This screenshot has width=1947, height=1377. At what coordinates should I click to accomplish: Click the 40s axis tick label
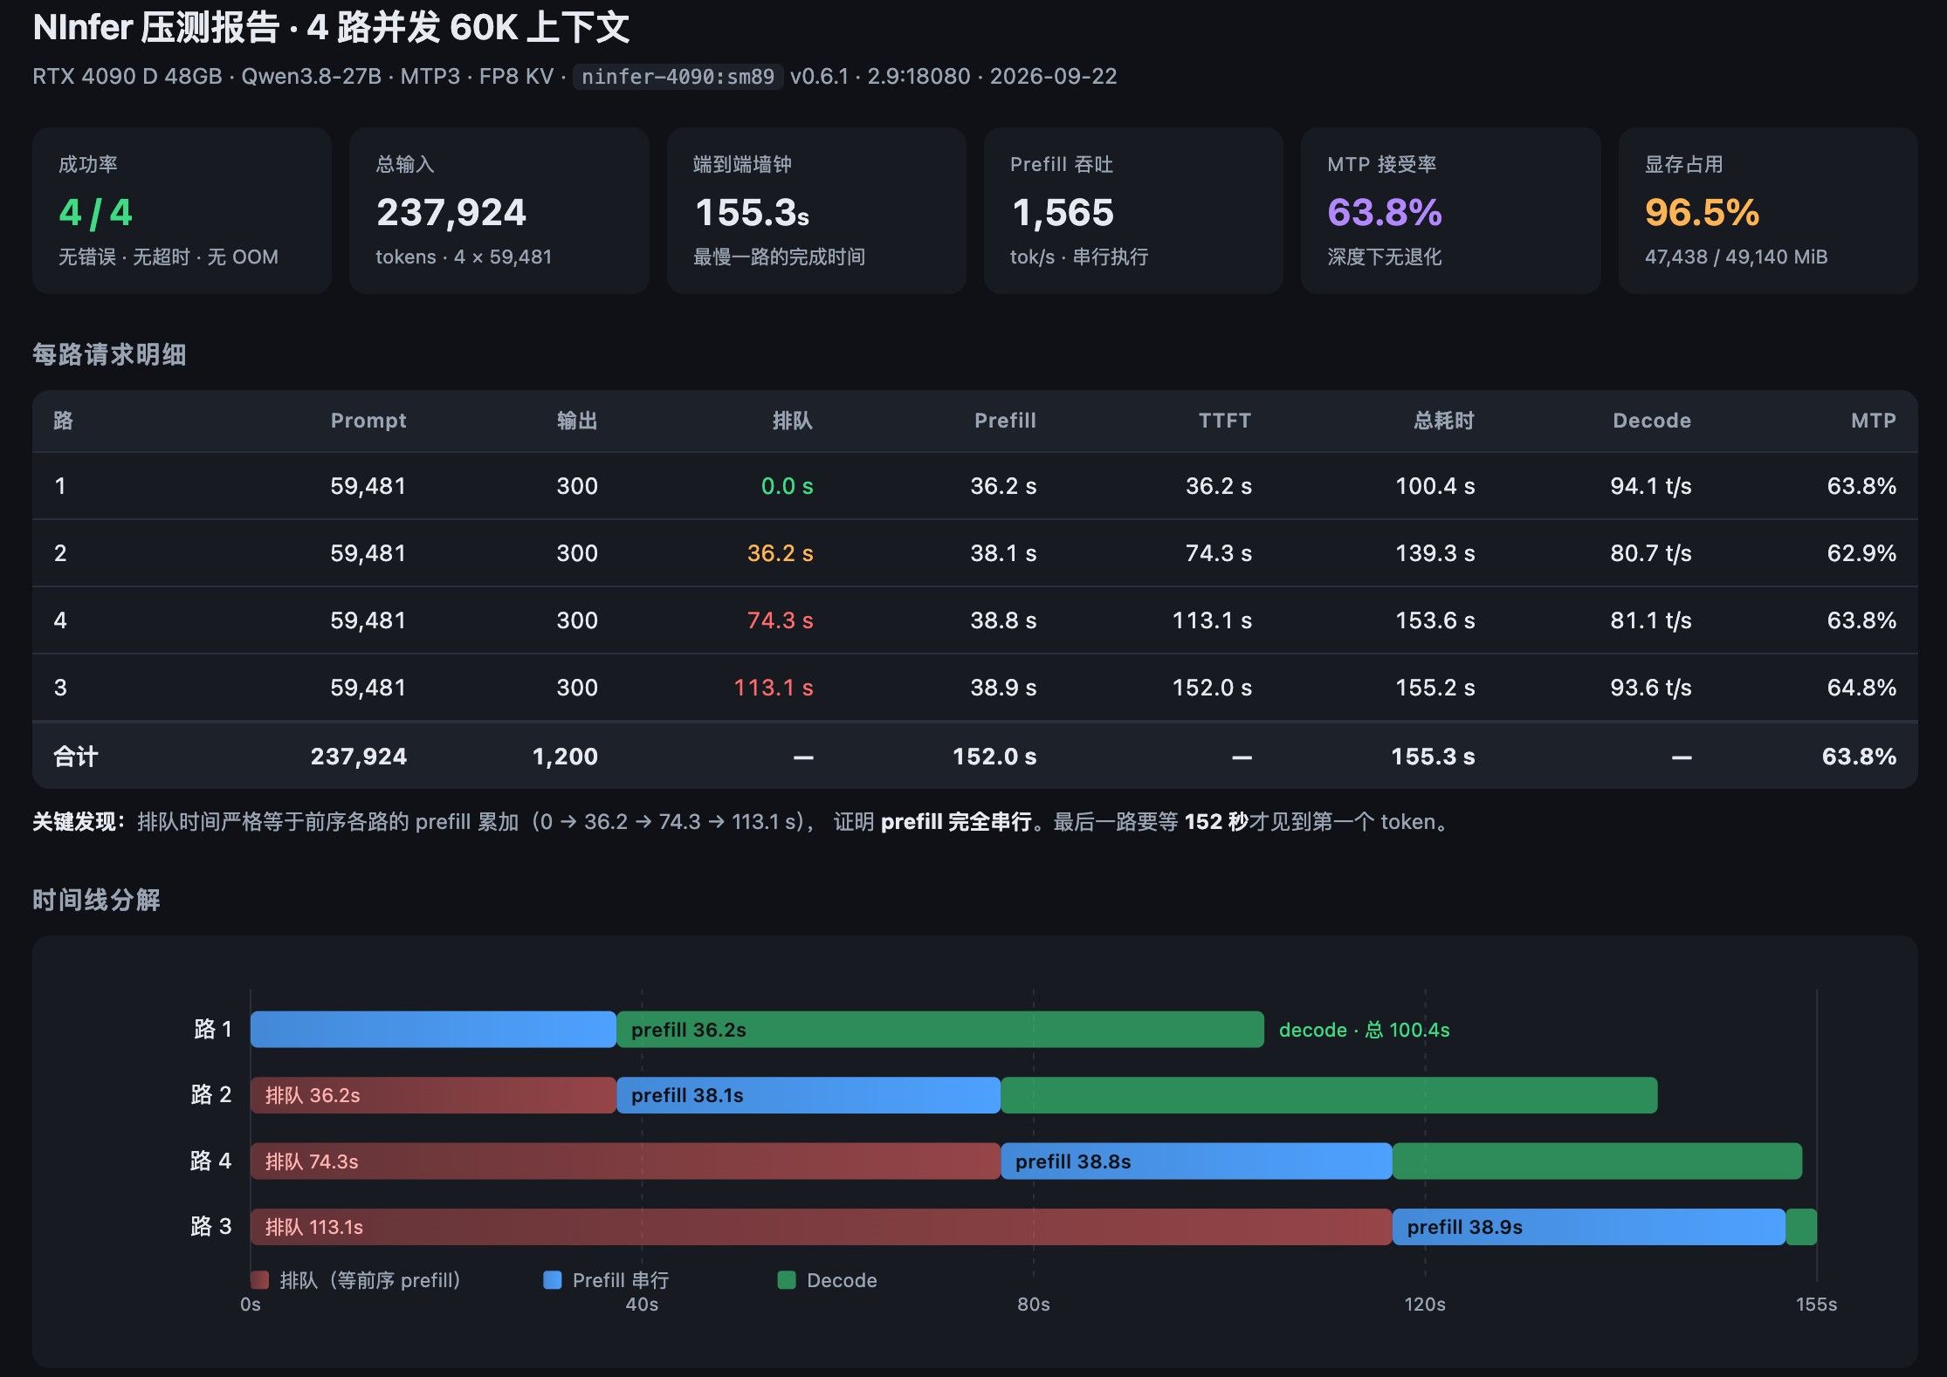[642, 1305]
